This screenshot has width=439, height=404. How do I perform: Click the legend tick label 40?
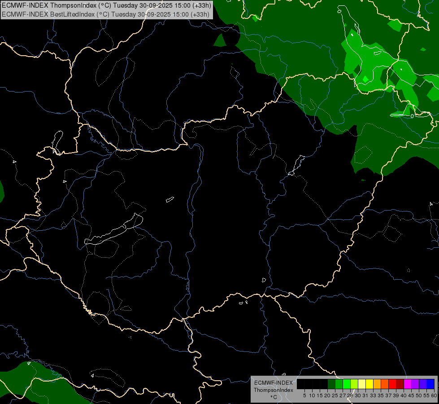[x=403, y=395]
